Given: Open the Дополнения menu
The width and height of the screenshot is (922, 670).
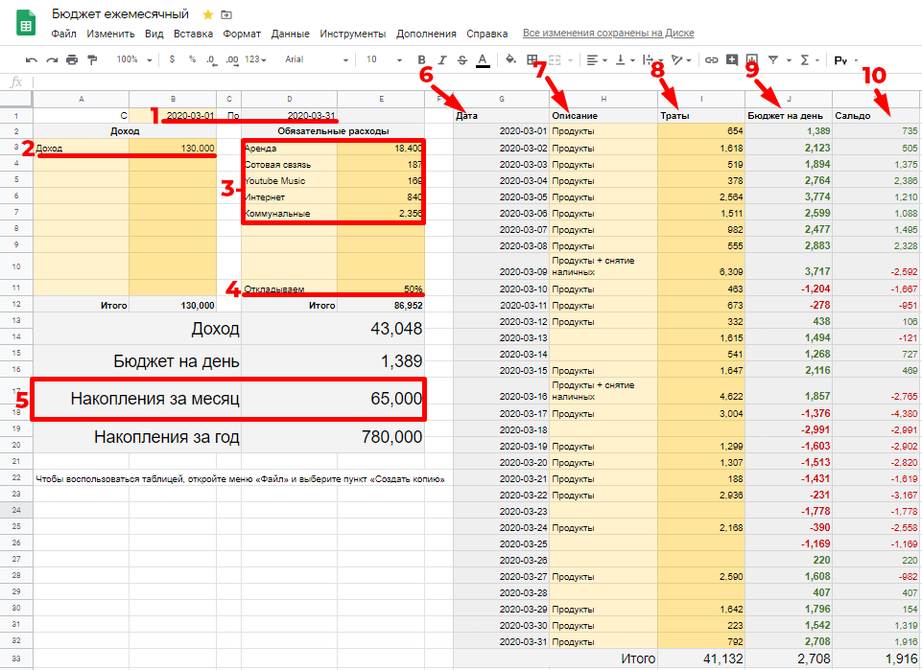Looking at the screenshot, I should 426,34.
